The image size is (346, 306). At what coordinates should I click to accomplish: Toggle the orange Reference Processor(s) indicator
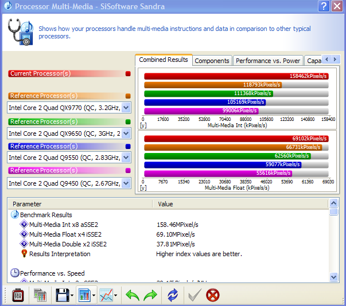point(128,96)
